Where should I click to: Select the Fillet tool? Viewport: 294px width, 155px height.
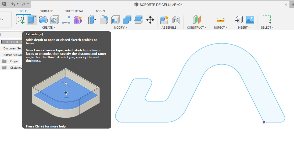tap(104, 20)
